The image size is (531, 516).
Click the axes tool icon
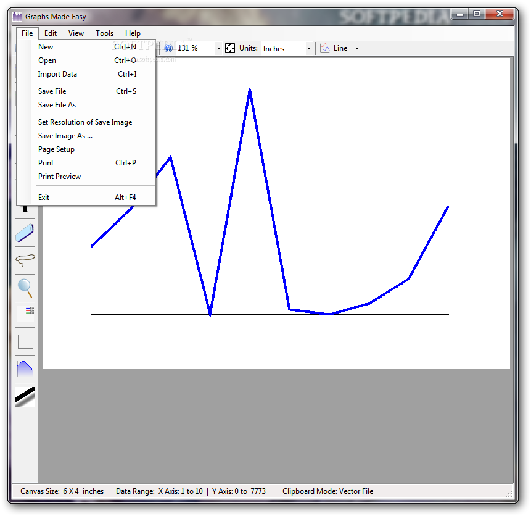coord(25,341)
